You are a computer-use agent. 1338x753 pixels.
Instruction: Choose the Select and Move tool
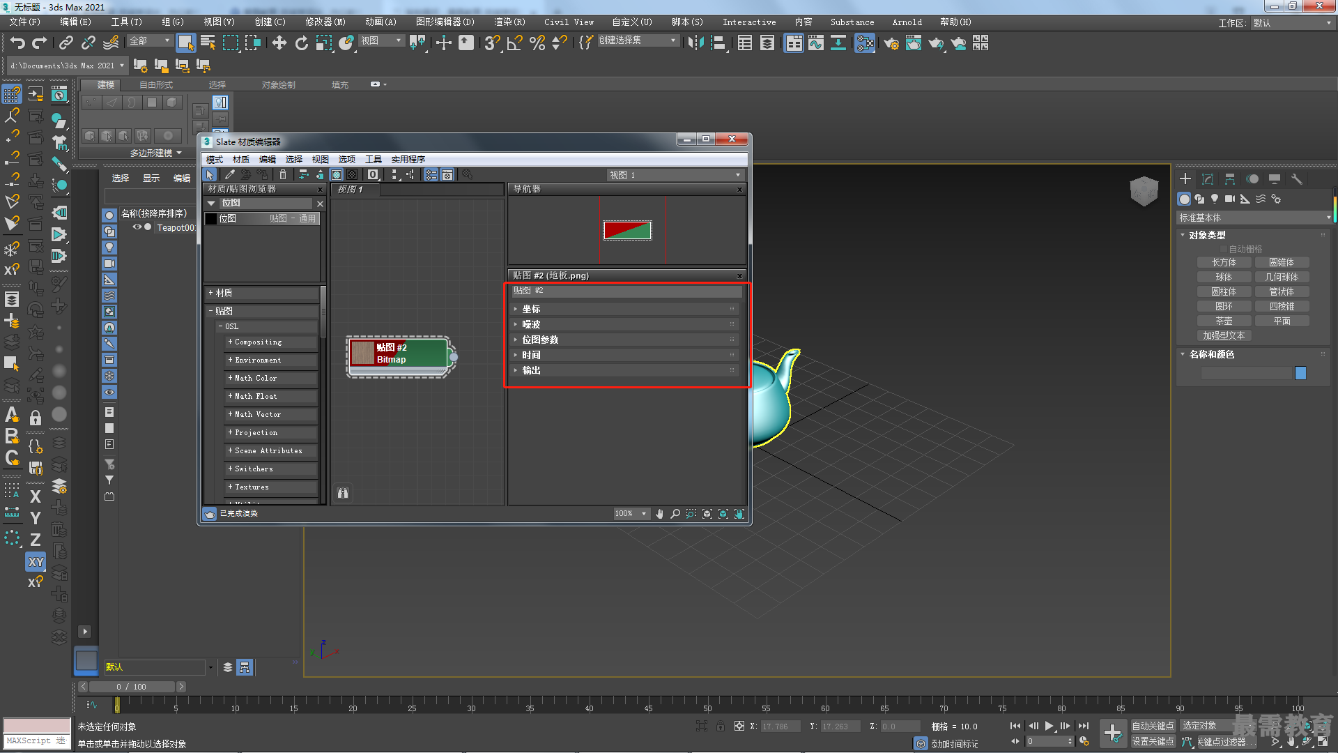point(279,43)
